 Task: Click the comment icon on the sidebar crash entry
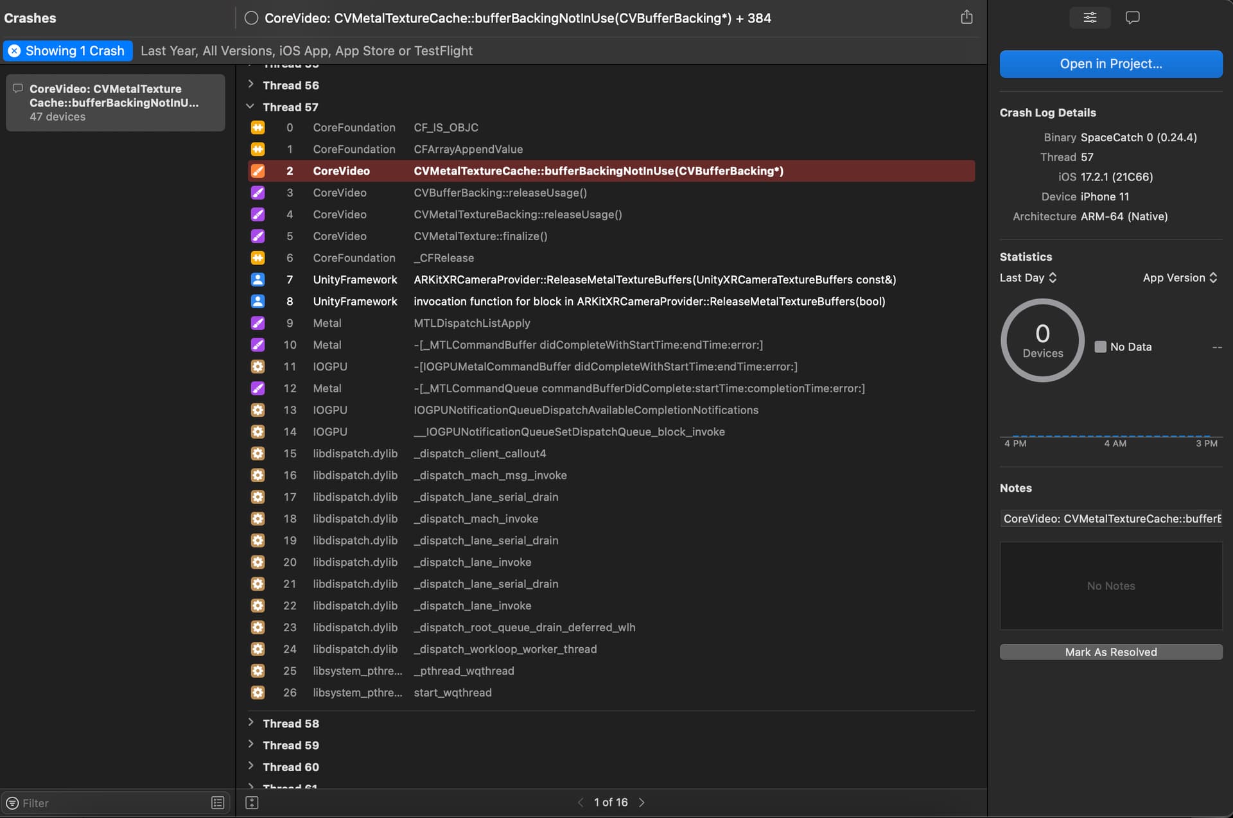tap(17, 89)
